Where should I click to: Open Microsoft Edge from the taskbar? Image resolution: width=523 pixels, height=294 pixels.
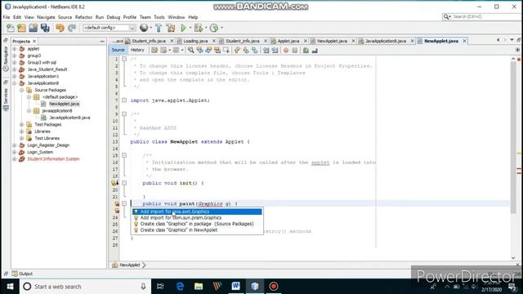[x=180, y=287]
